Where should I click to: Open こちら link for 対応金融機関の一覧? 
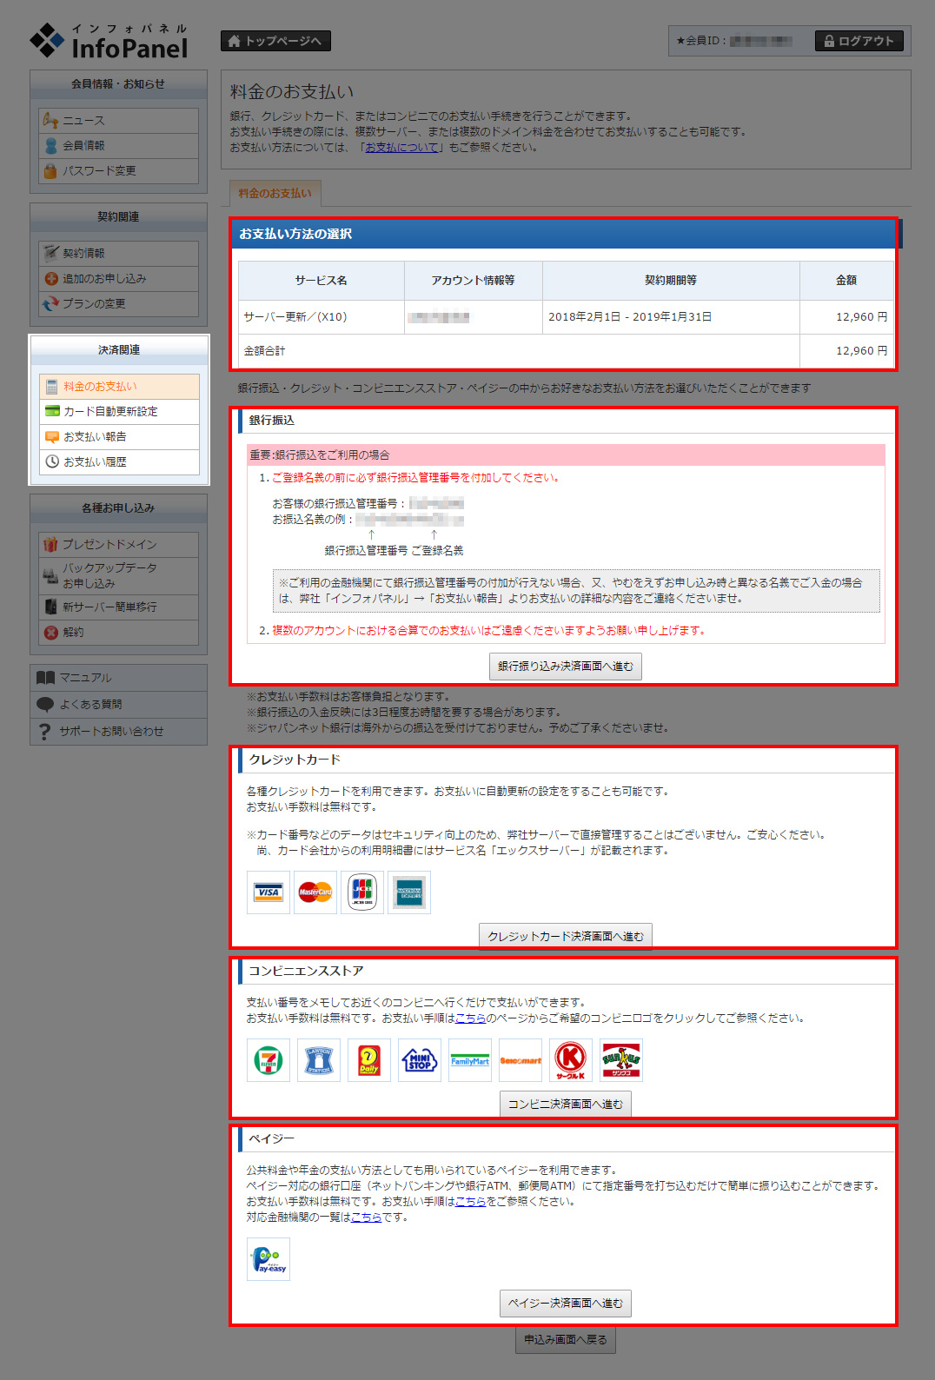(366, 1217)
